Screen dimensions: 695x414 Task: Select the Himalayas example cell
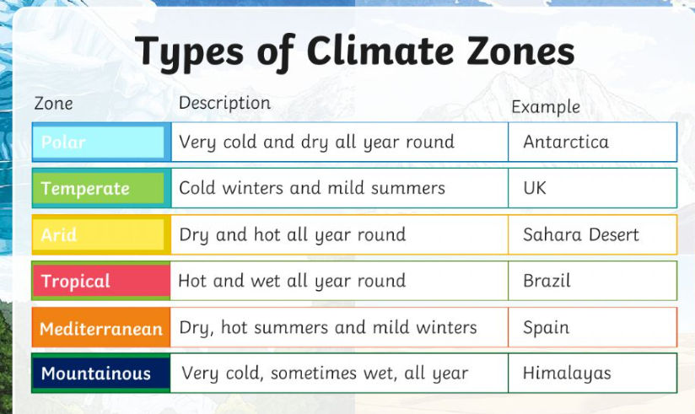(x=593, y=374)
